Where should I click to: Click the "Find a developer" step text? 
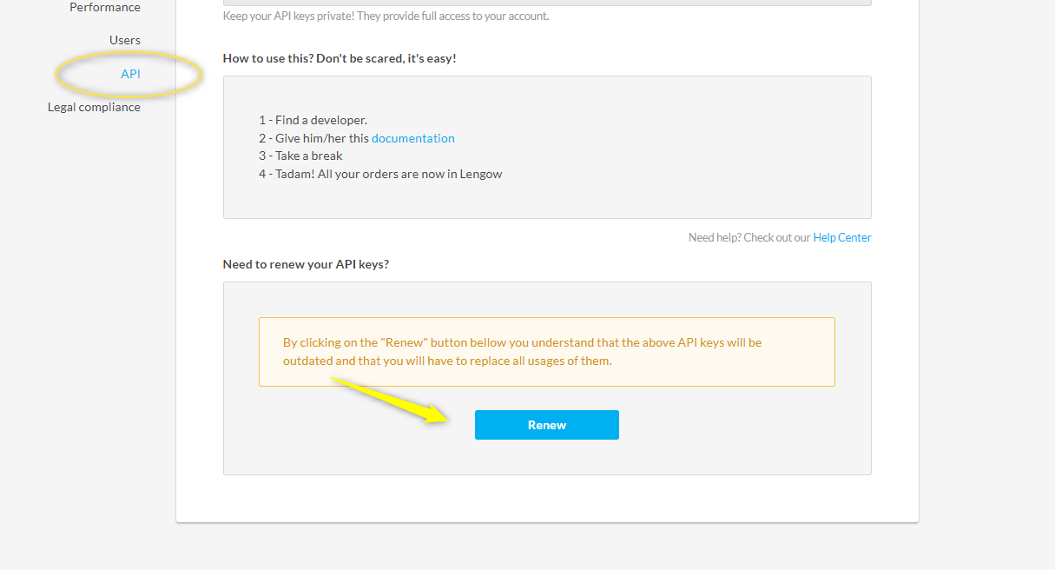pos(313,120)
